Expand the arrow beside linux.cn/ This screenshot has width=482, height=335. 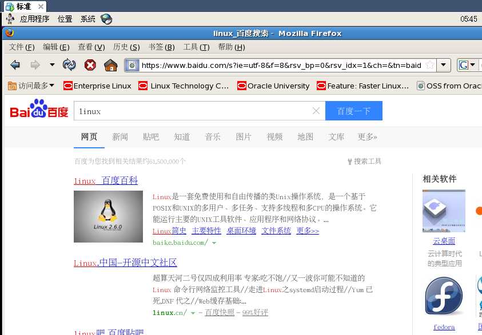tap(193, 313)
